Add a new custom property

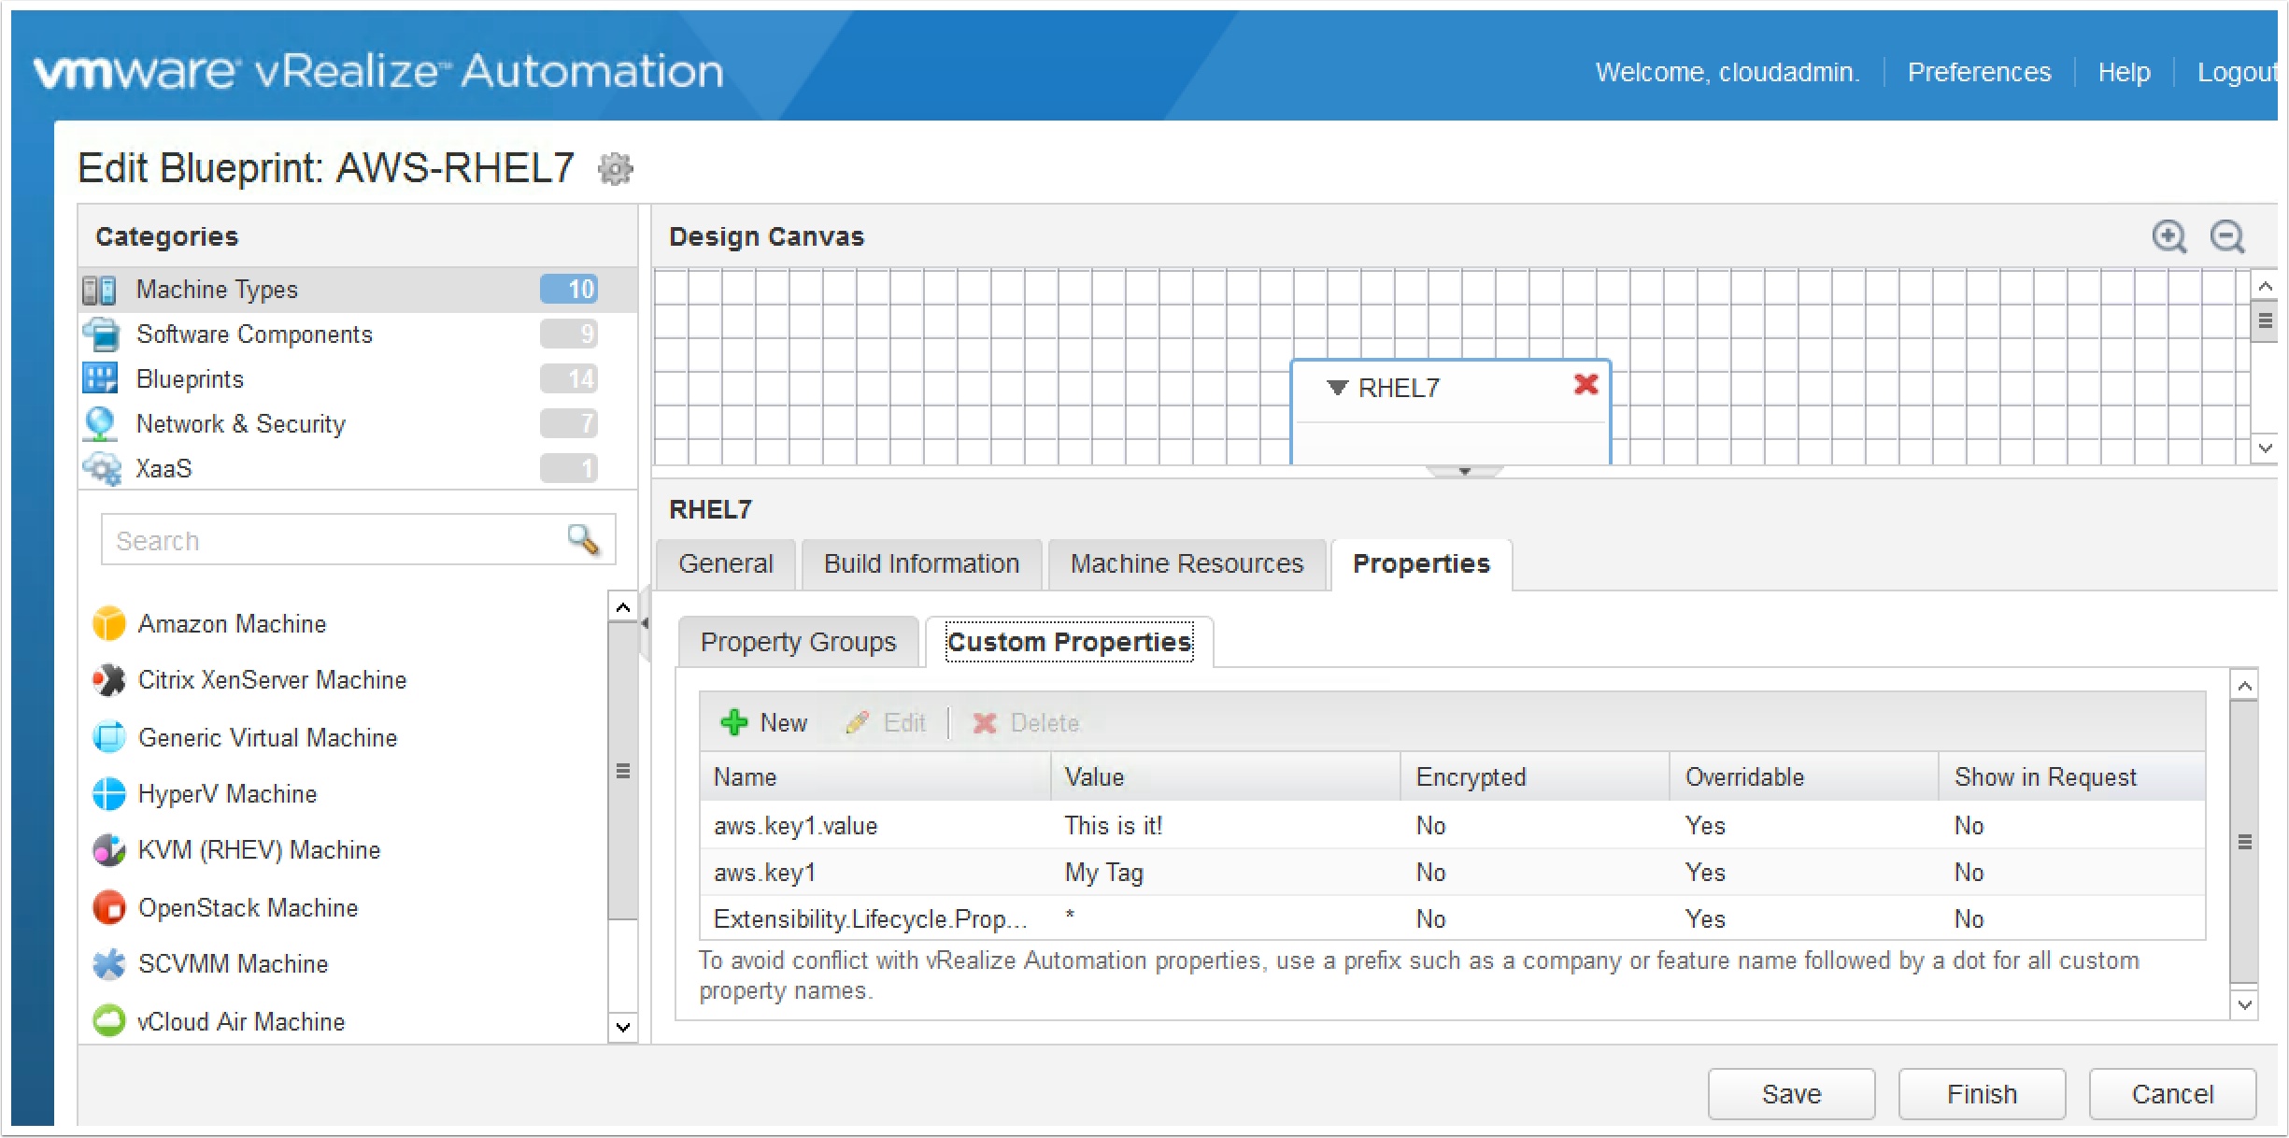click(764, 722)
